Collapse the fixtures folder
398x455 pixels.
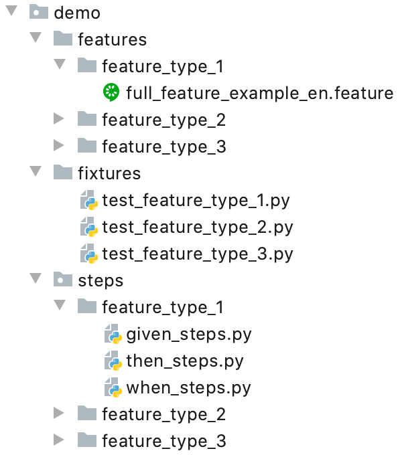36,171
